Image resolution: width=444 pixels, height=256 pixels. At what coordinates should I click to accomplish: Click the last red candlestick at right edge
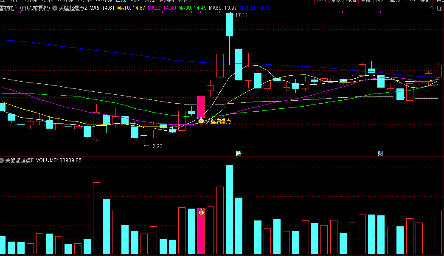tap(438, 71)
